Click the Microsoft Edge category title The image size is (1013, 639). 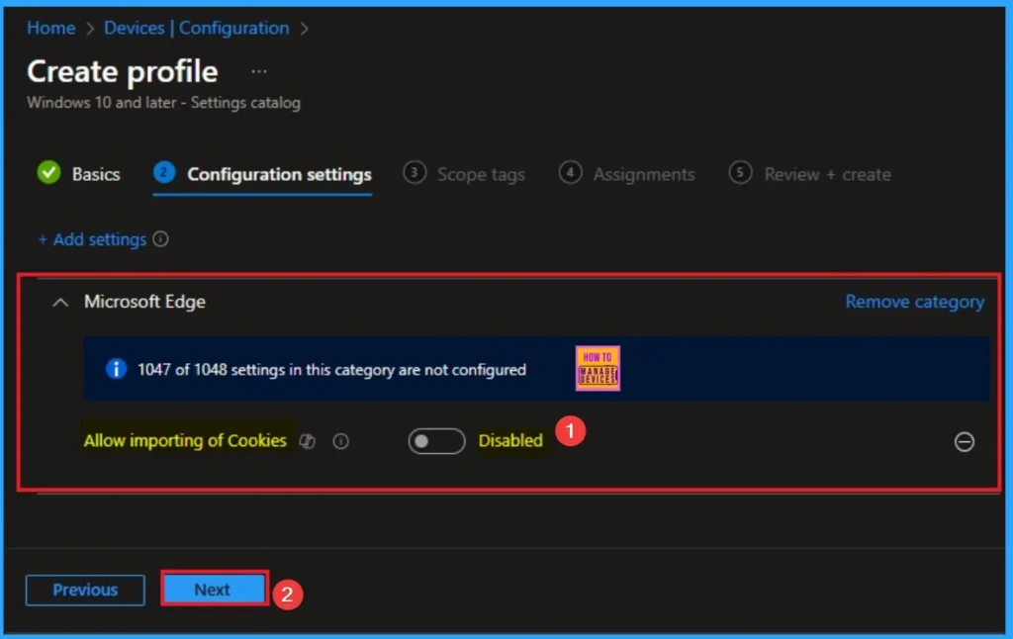(144, 302)
